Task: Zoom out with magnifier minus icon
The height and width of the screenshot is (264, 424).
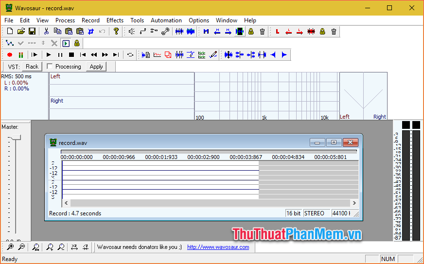Action: click(x=21, y=246)
